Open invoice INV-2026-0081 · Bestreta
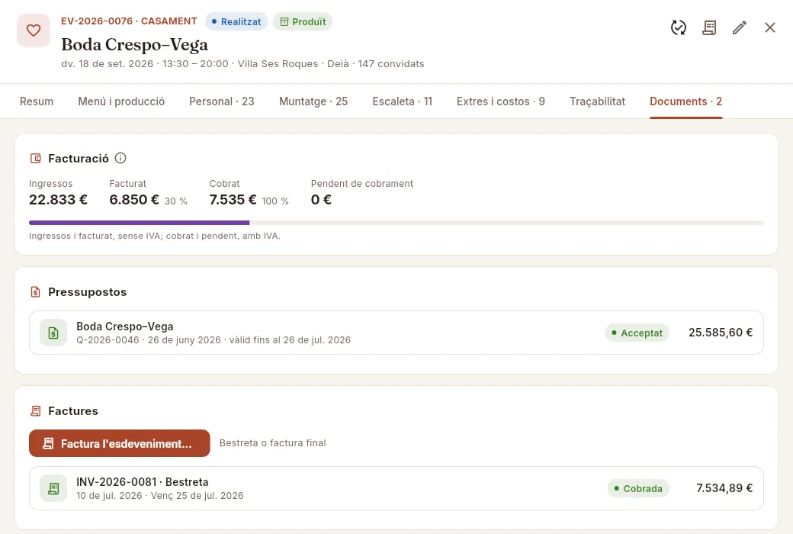Screen dimensions: 793x534 pyautogui.click(x=396, y=488)
